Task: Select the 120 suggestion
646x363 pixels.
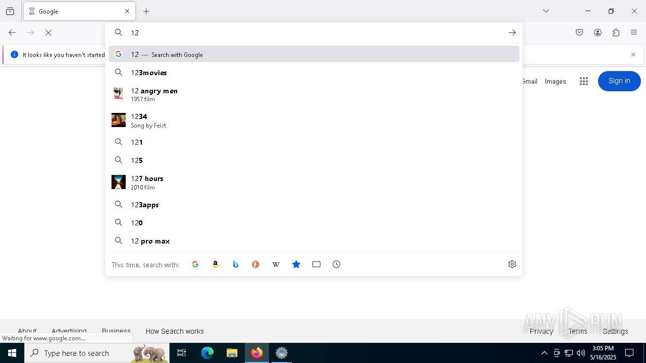Action: pos(314,223)
